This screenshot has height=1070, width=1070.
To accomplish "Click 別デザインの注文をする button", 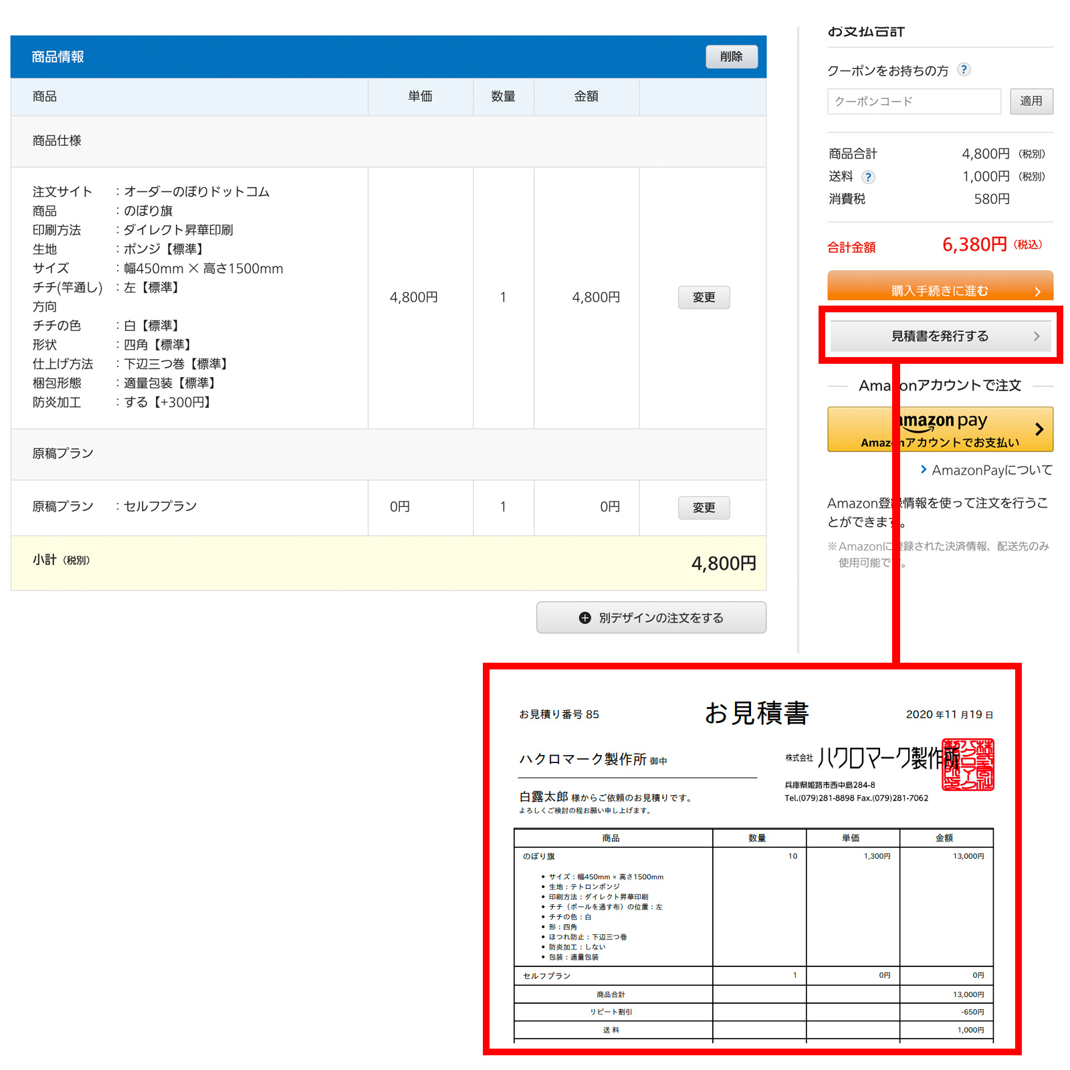I will [x=651, y=617].
